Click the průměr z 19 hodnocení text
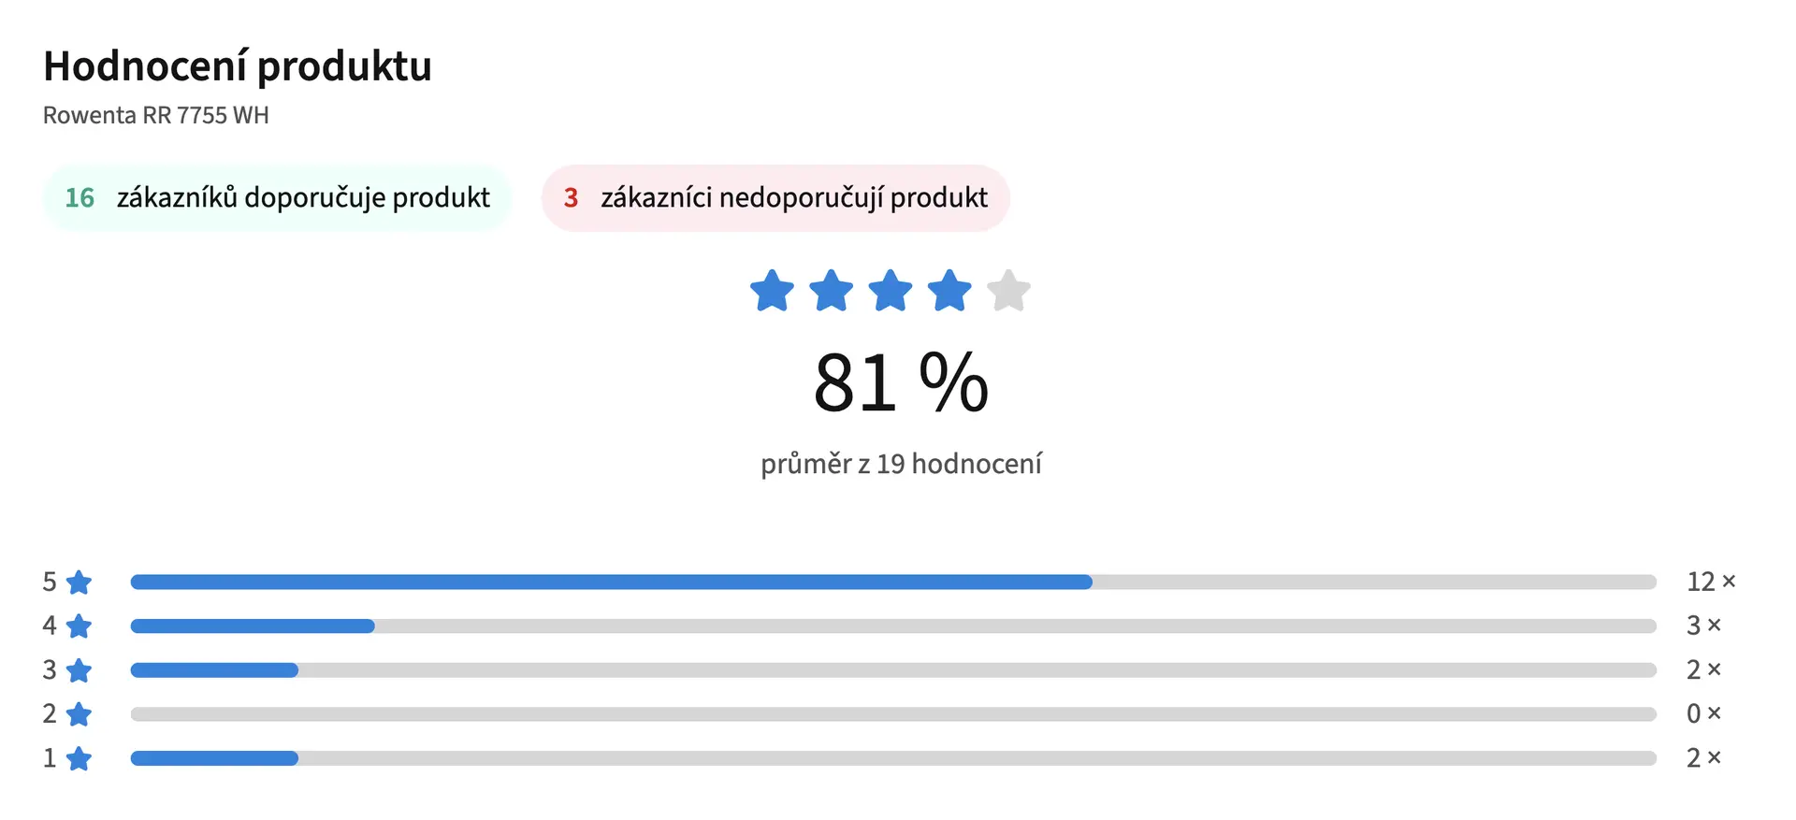 (x=901, y=464)
